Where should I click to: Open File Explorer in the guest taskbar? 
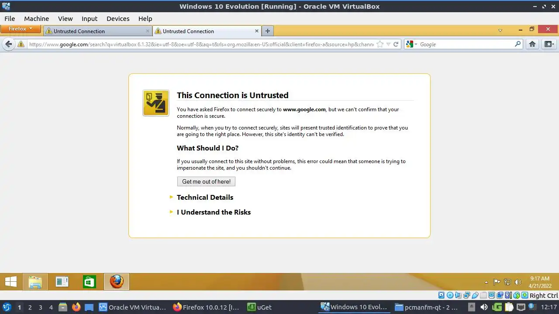point(35,282)
